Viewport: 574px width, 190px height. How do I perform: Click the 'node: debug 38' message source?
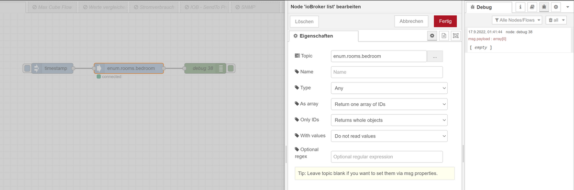coord(519,32)
